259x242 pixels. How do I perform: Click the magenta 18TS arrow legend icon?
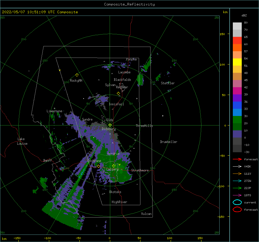tap(237, 195)
